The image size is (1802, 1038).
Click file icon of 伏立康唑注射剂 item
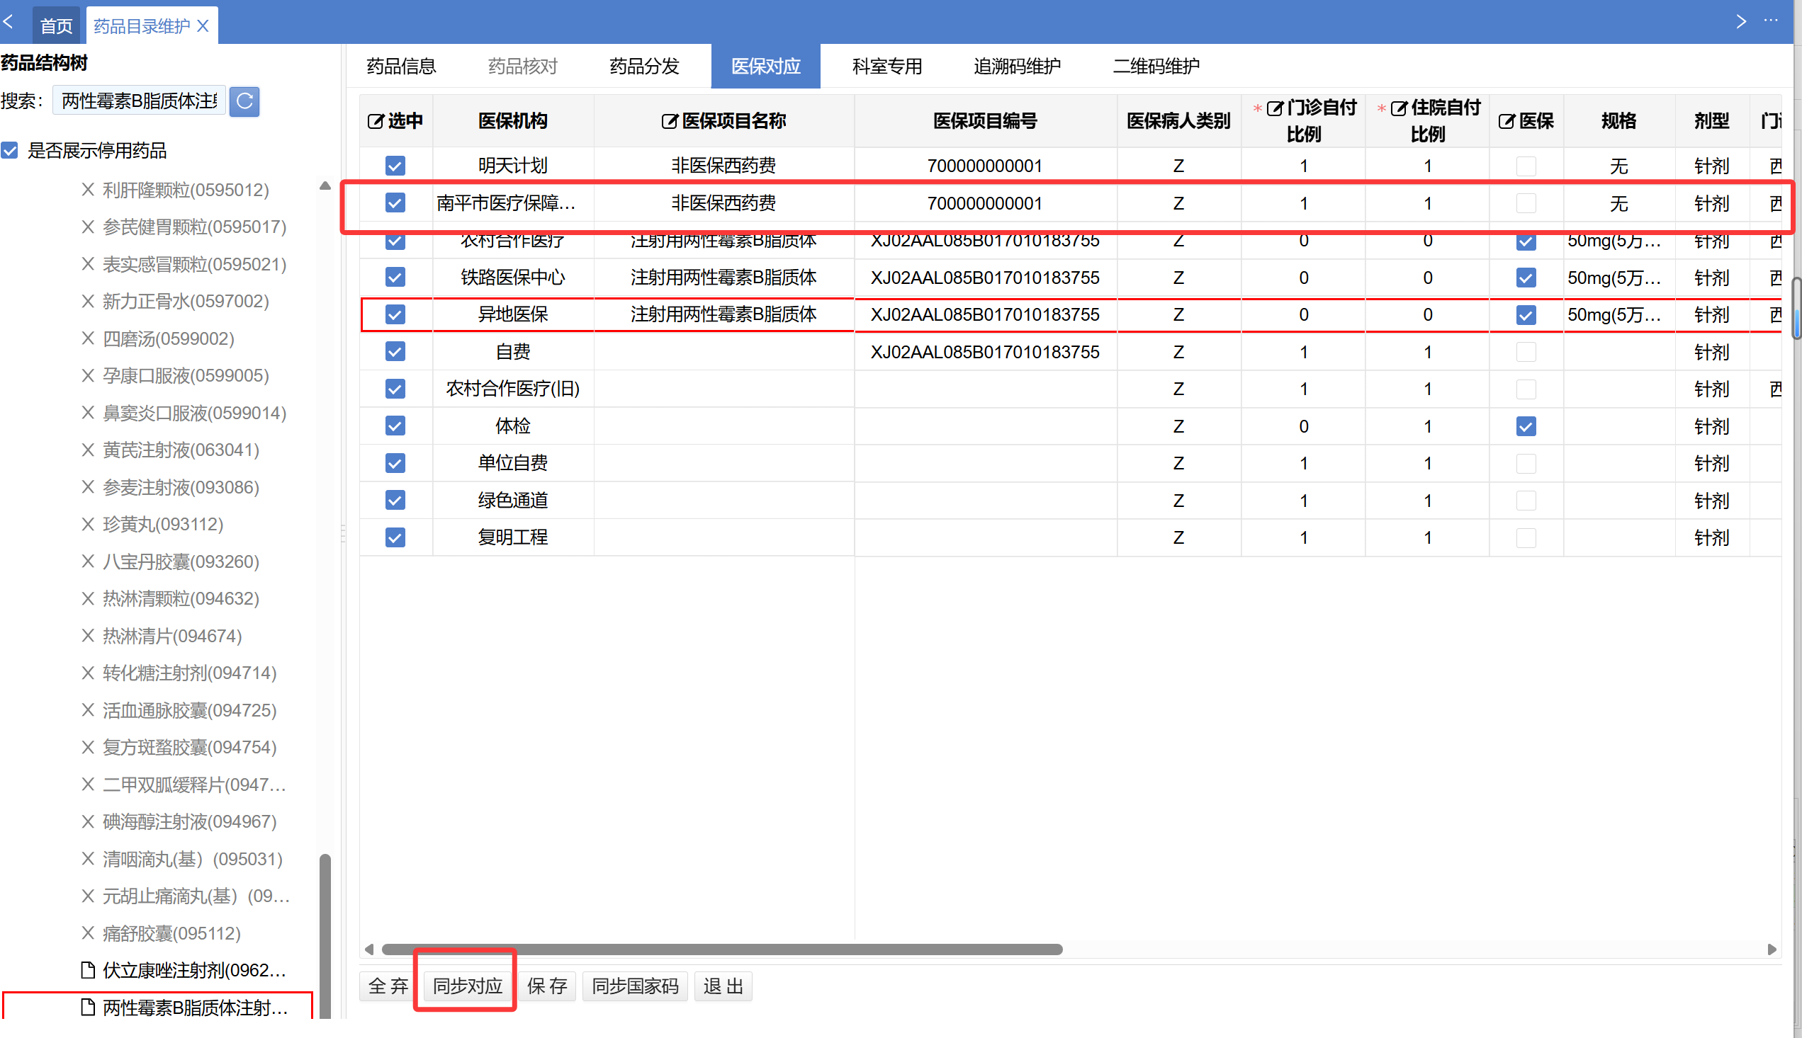88,969
